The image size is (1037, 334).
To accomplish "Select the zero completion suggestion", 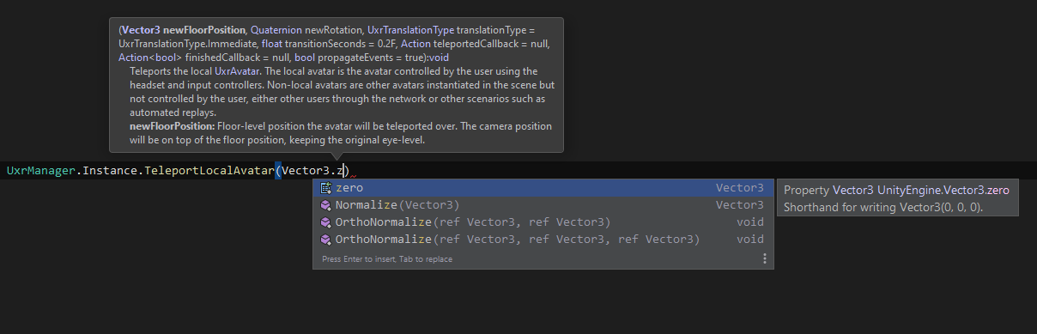I will click(x=543, y=188).
